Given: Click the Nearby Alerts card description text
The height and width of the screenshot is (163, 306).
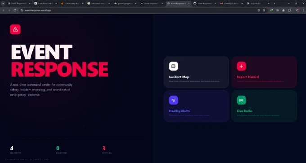Looking at the screenshot, I should click(x=189, y=115).
